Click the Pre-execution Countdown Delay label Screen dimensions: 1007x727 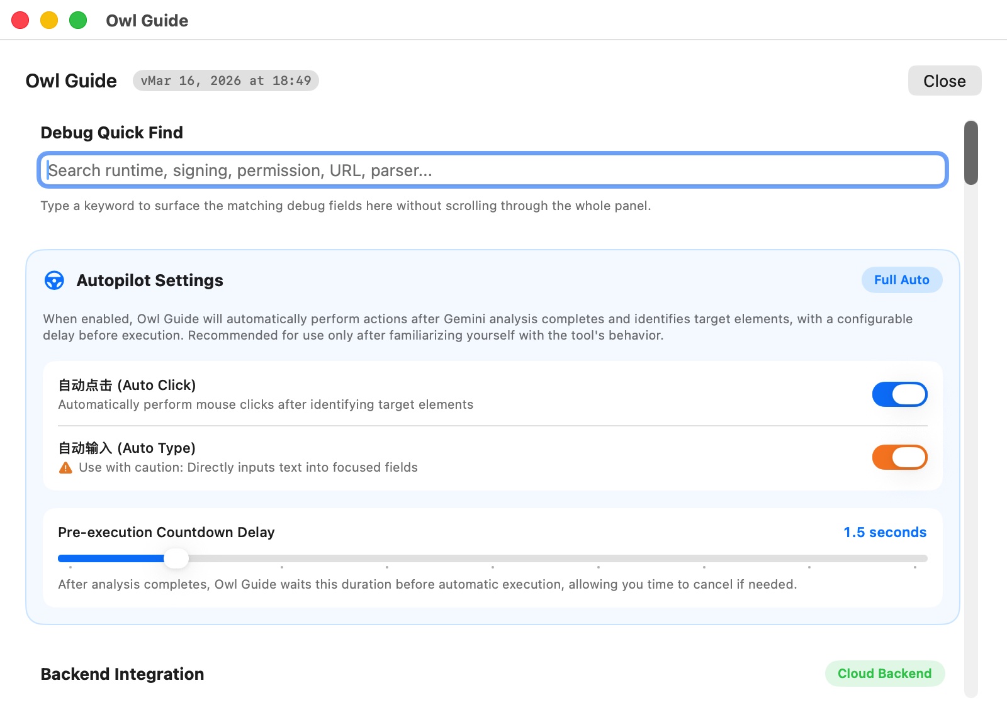pos(166,532)
